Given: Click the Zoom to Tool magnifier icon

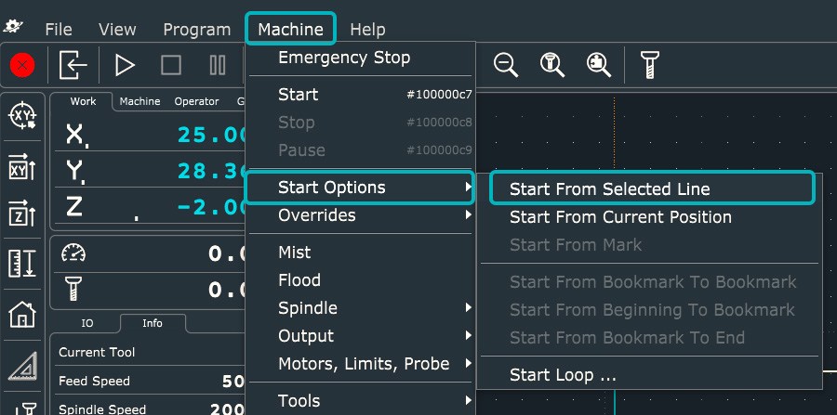Looking at the screenshot, I should tap(552, 65).
